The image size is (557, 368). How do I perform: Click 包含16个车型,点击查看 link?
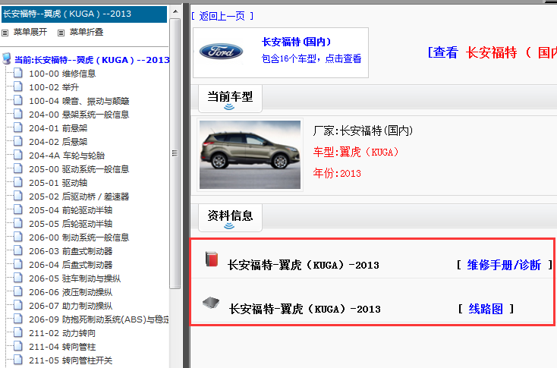[x=312, y=58]
